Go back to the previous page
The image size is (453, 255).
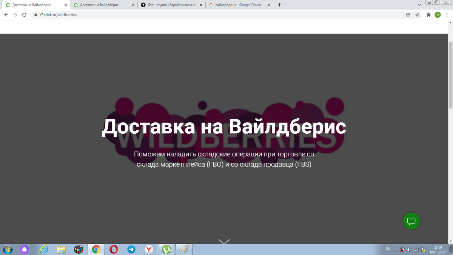point(6,15)
